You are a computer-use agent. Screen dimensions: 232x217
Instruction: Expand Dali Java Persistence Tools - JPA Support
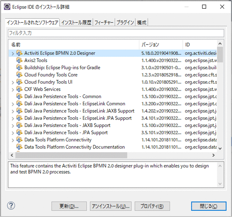click(x=13, y=133)
